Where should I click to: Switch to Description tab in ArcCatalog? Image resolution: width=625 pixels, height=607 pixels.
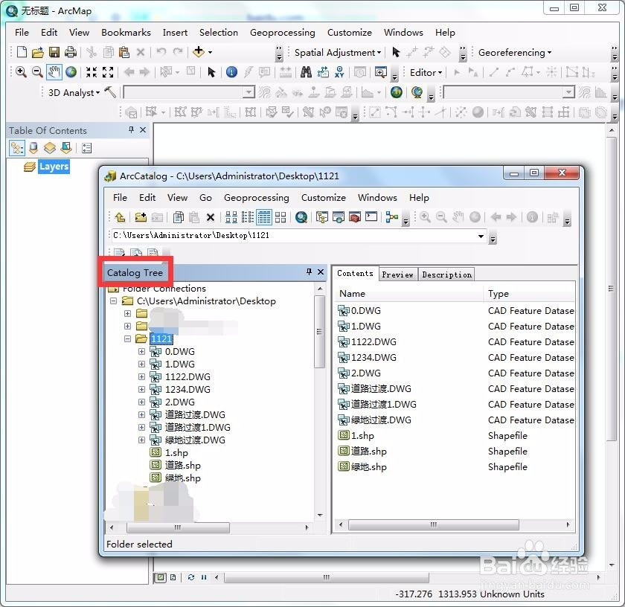coord(446,274)
